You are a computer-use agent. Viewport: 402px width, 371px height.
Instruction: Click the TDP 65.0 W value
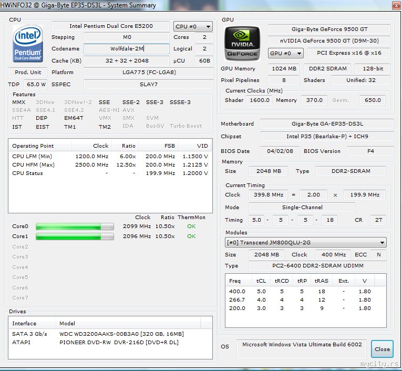click(36, 85)
